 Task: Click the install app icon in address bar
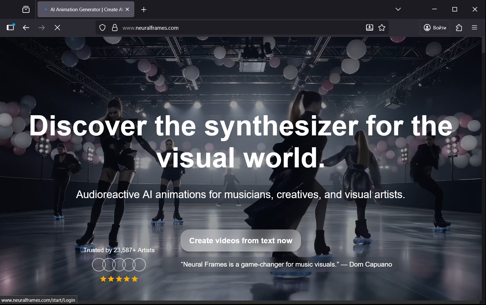(x=369, y=28)
